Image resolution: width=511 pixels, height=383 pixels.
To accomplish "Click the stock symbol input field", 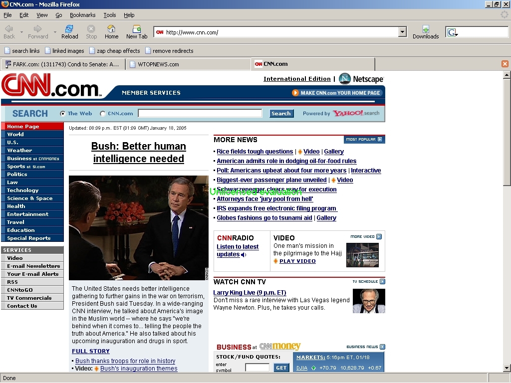I will 257,368.
